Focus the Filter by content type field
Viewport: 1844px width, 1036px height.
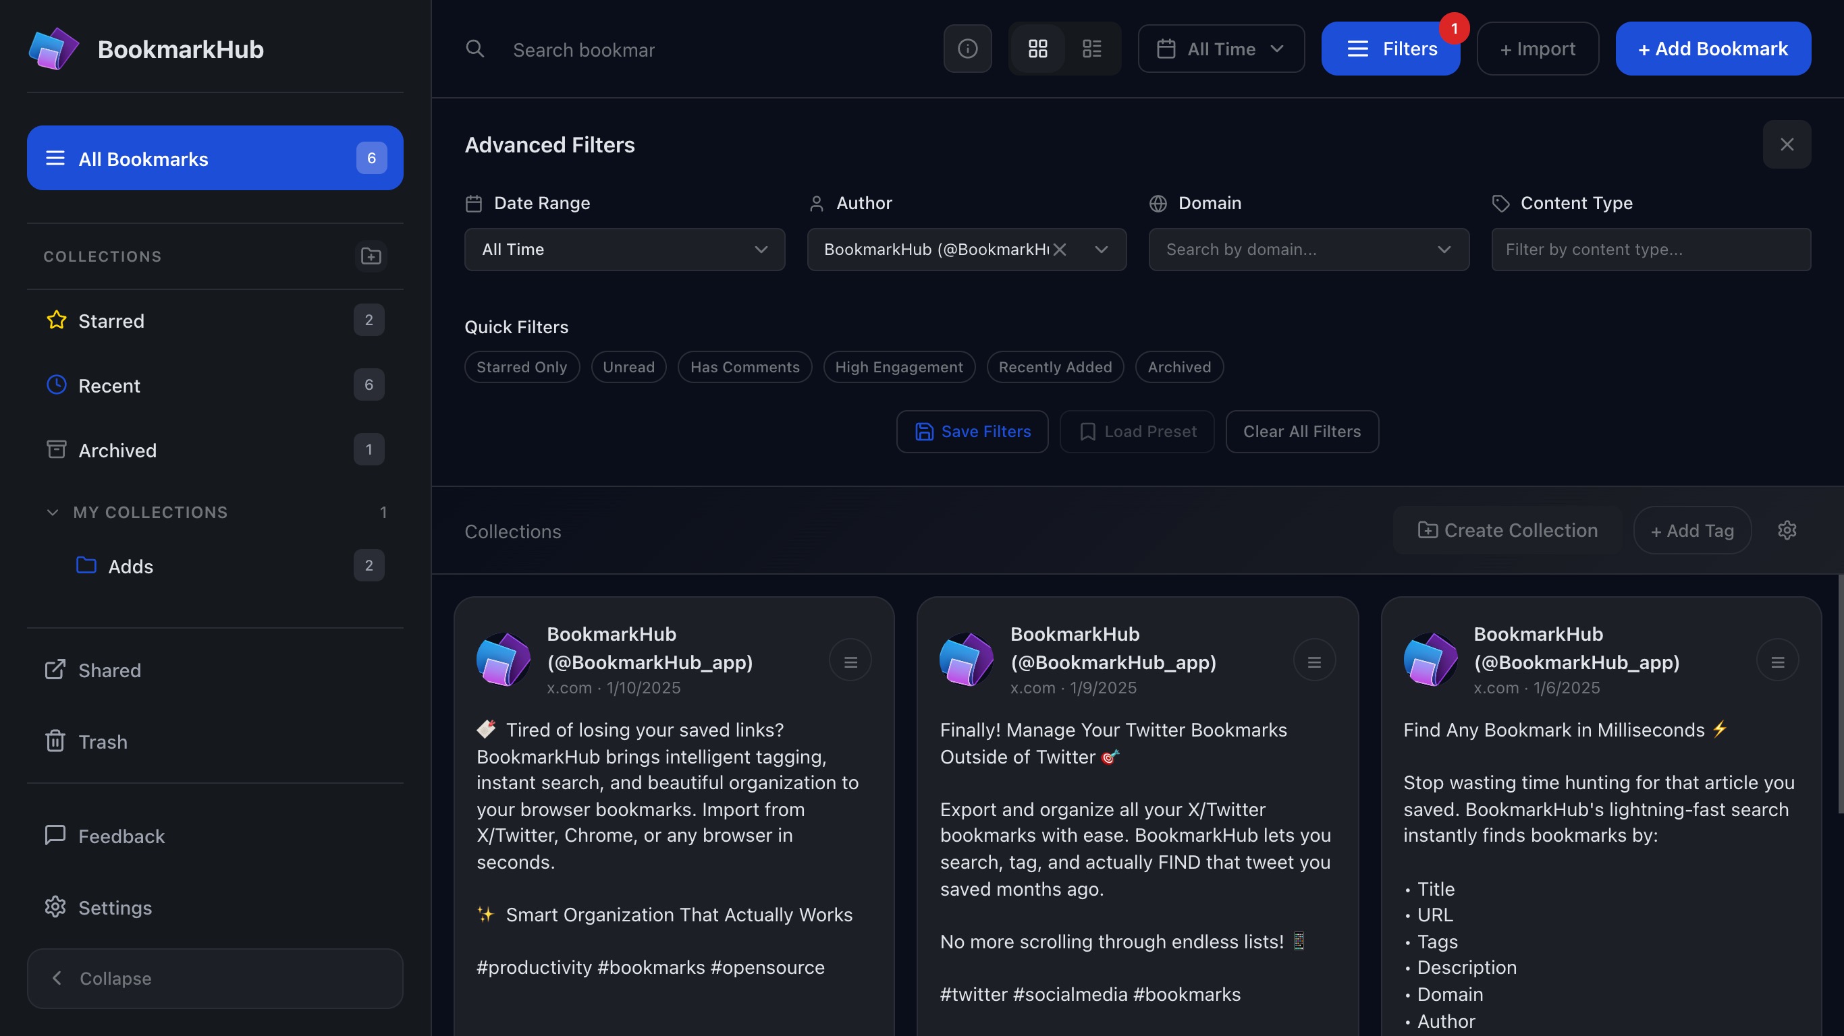coord(1651,250)
